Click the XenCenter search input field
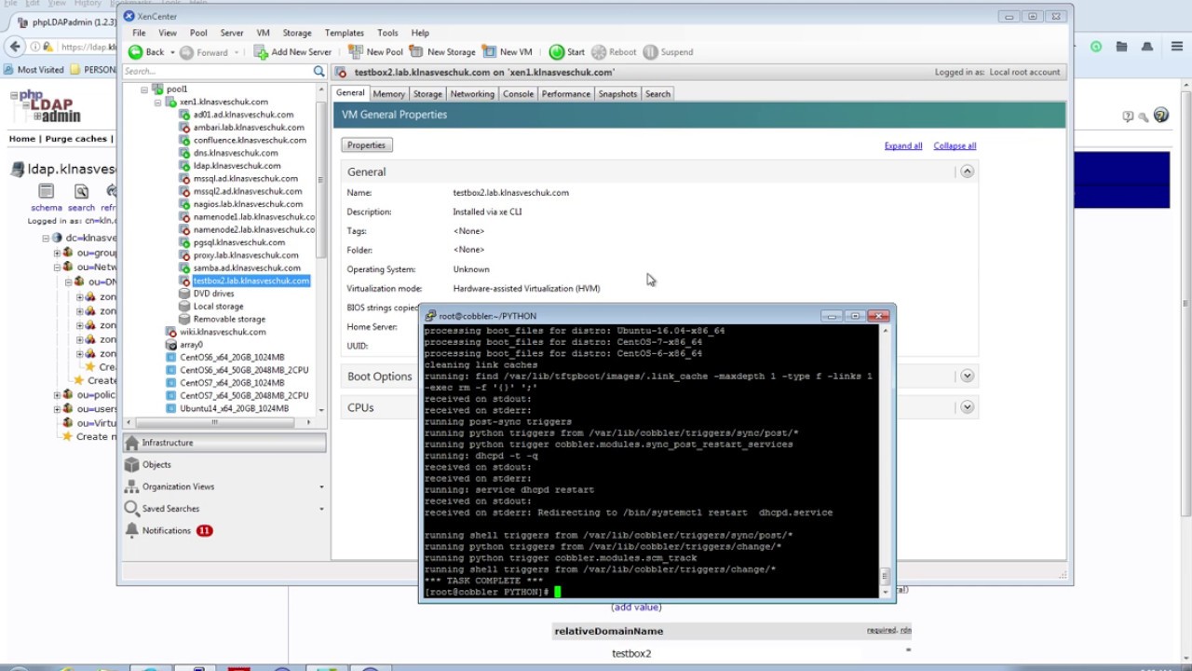This screenshot has width=1192, height=671. coord(218,72)
